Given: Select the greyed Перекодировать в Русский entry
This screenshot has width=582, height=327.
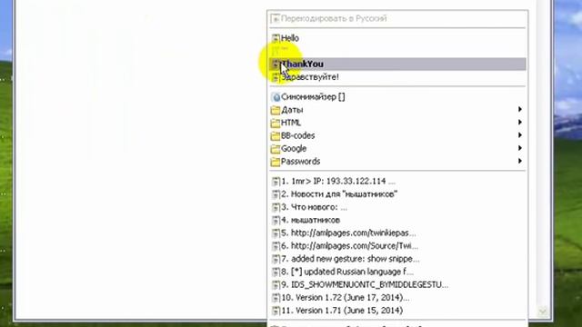Looking at the screenshot, I should [x=397, y=18].
